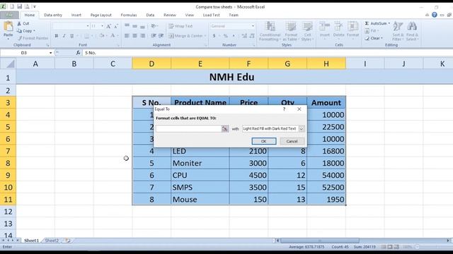
Task: Open the fill color dropdown
Action: coord(106,36)
